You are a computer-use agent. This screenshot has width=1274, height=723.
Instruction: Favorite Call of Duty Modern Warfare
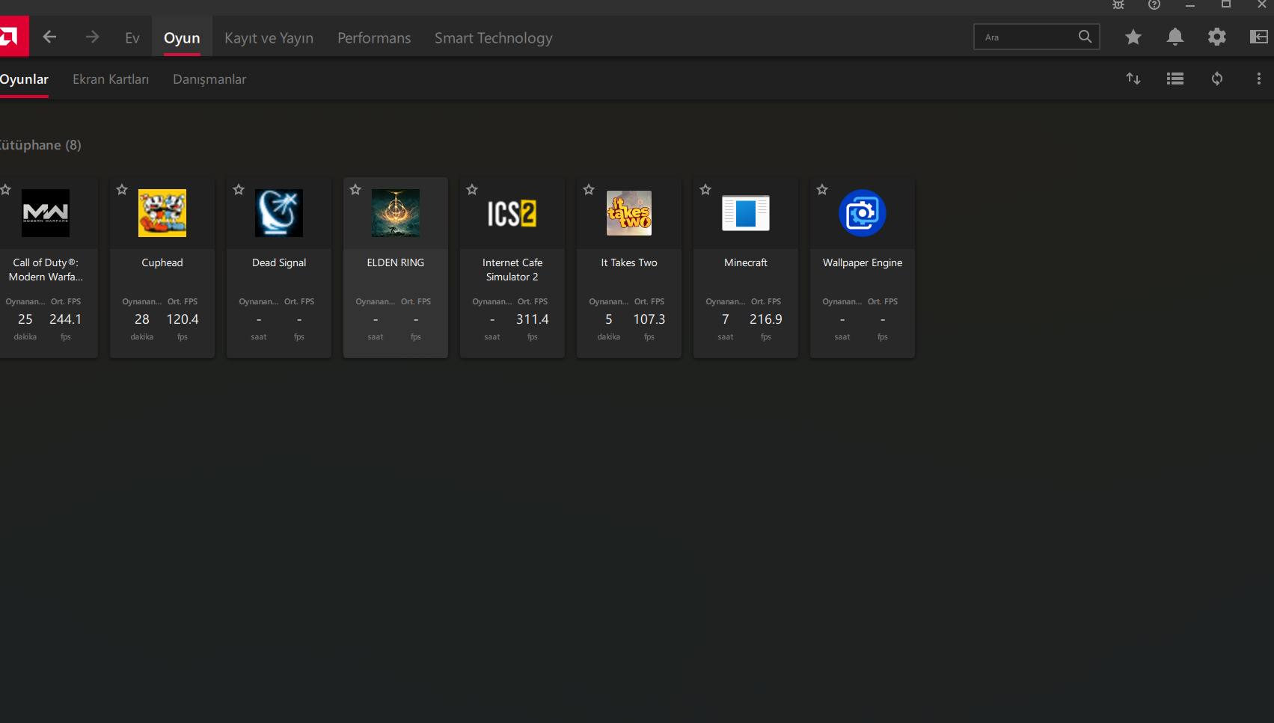point(5,190)
